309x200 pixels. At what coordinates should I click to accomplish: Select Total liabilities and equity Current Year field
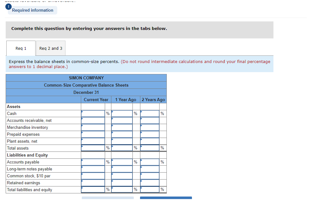[x=93, y=190]
